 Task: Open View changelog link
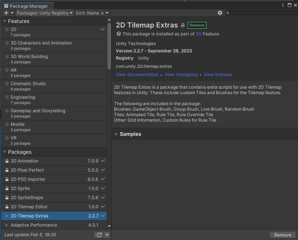(x=181, y=74)
